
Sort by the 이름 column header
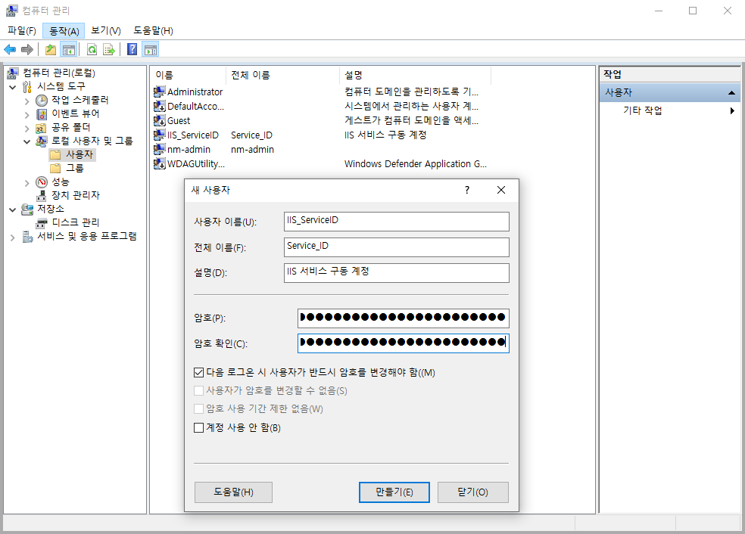click(189, 76)
